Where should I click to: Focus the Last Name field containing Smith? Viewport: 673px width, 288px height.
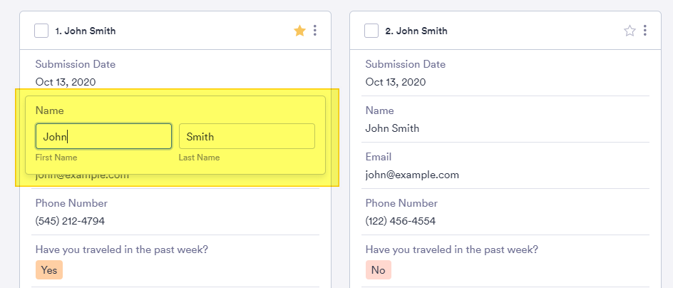point(247,136)
